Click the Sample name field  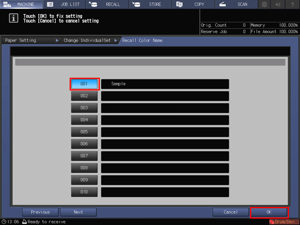[x=165, y=84]
